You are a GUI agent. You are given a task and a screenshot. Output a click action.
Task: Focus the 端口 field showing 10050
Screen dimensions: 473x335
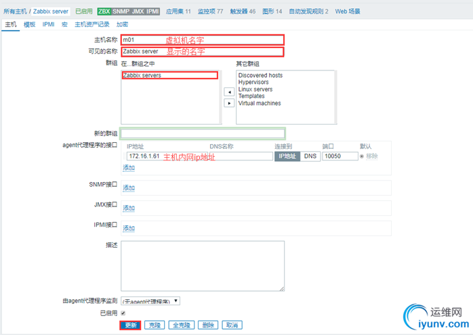pos(340,156)
